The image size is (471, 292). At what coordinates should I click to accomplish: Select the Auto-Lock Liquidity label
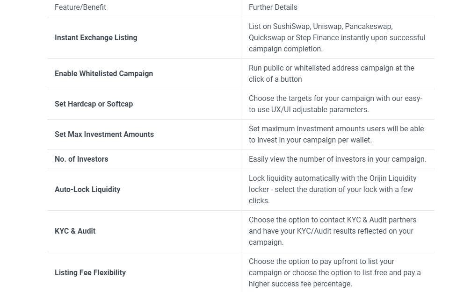(x=87, y=189)
